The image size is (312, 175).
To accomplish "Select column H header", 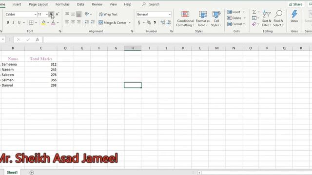I will point(133,48).
